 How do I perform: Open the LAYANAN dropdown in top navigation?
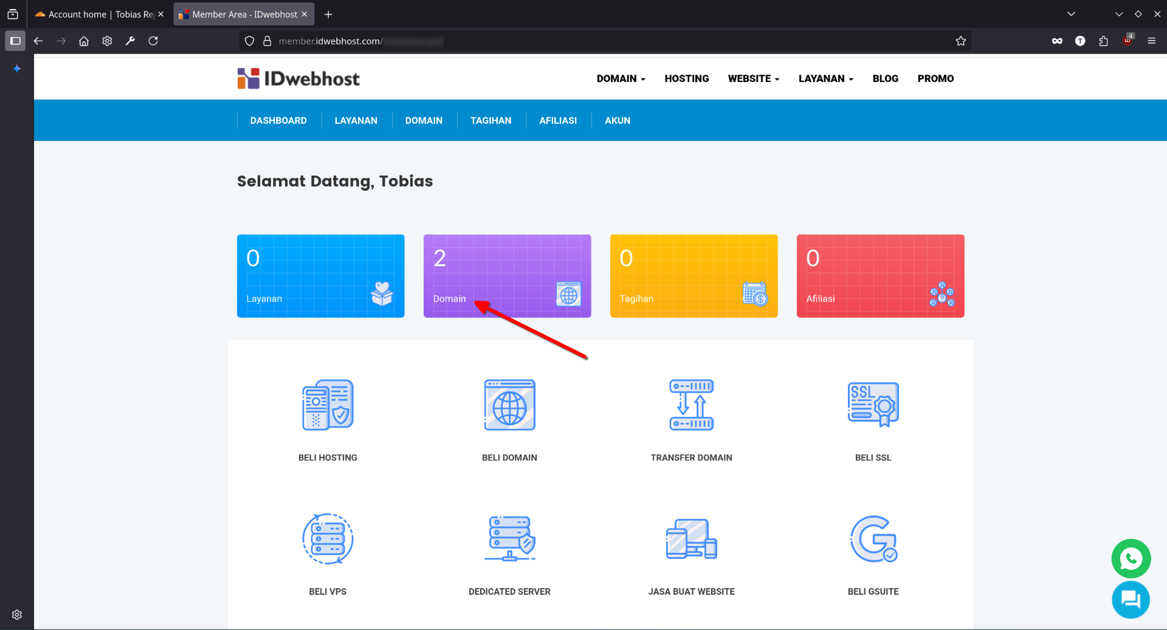tap(825, 79)
